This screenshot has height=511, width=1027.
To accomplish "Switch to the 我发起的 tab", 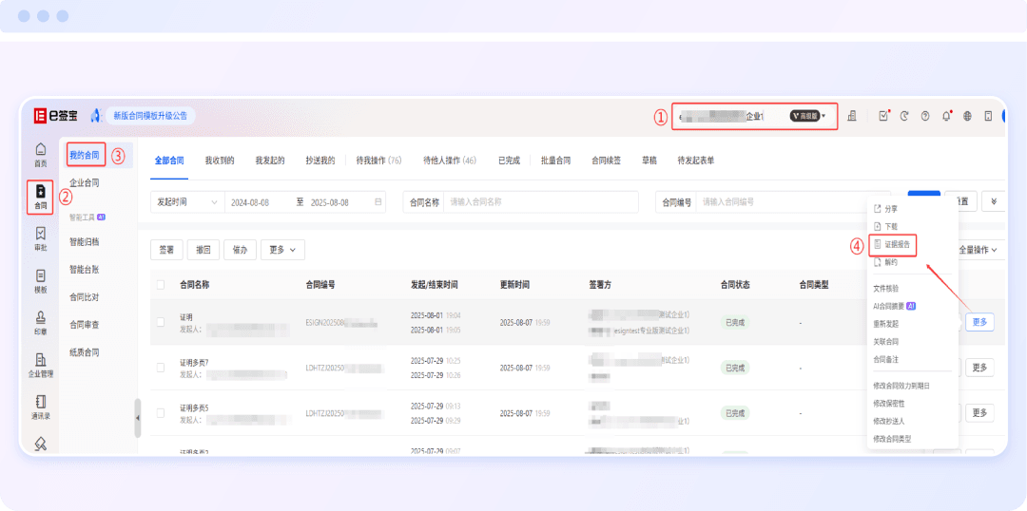I will (x=270, y=161).
